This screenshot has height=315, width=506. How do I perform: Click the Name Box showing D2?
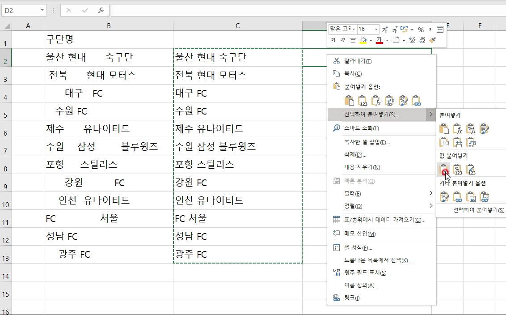point(21,10)
